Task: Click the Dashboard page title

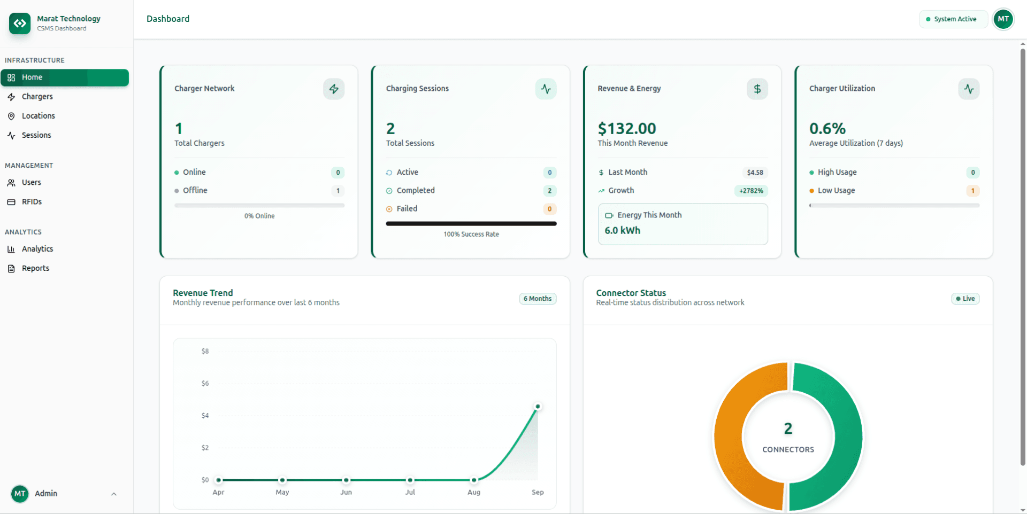Action: click(x=168, y=19)
